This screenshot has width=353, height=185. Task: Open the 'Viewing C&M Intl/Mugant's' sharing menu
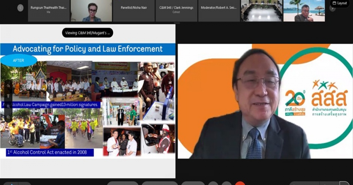(x=87, y=33)
